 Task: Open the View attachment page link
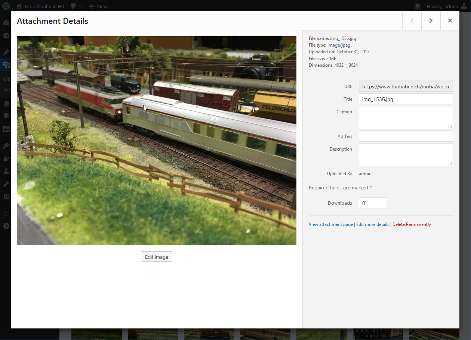(x=331, y=224)
